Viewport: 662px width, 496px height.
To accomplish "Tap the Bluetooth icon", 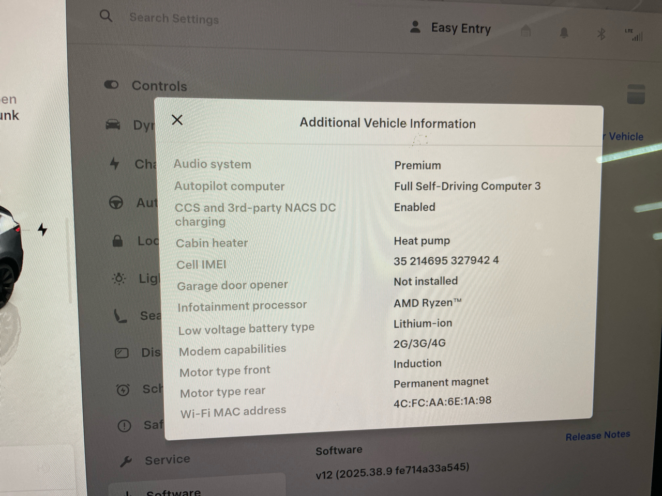I will click(601, 34).
